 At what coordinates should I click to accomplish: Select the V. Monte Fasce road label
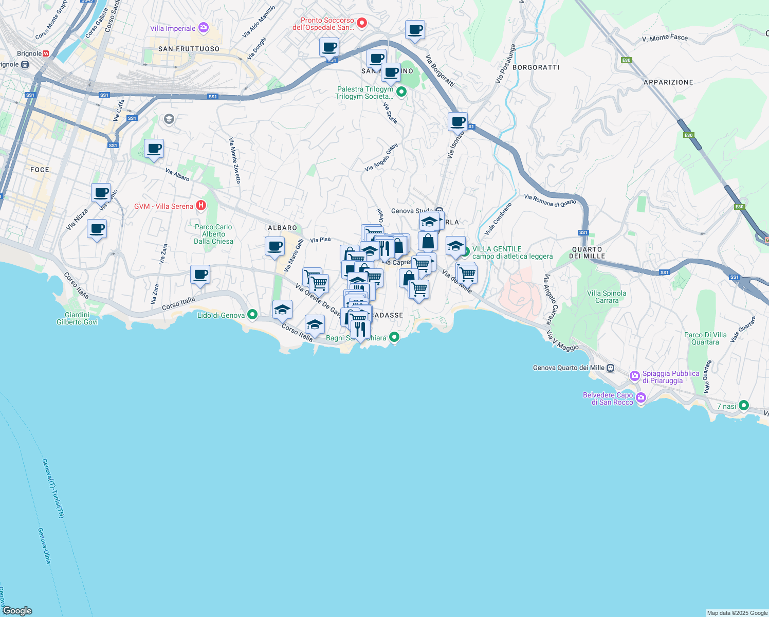(x=665, y=38)
